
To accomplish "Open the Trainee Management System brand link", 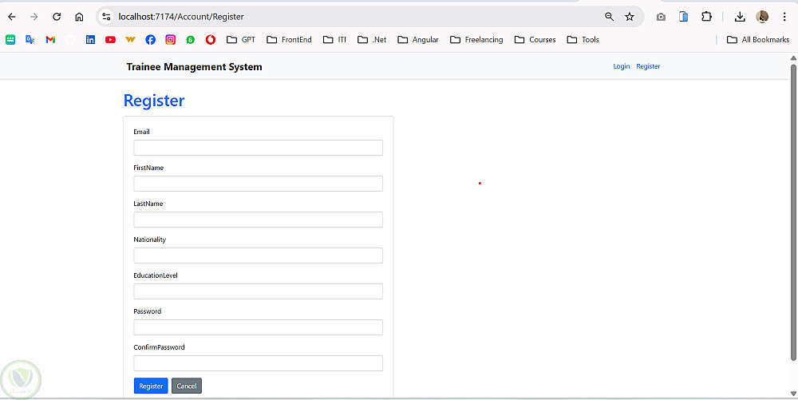I will 195,67.
